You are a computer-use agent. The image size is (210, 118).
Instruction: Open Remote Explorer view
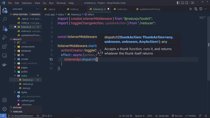4,55
